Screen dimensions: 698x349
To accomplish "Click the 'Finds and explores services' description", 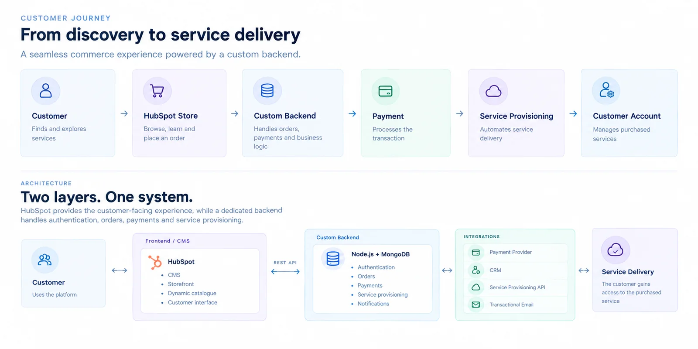I will pos(59,133).
